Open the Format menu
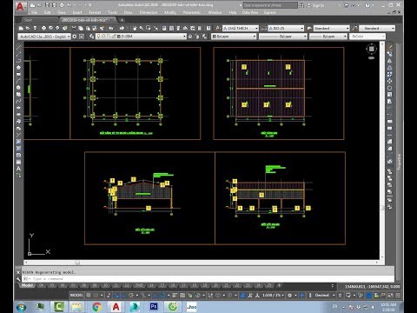Viewport: 417px width, 313px height. pyautogui.click(x=95, y=12)
